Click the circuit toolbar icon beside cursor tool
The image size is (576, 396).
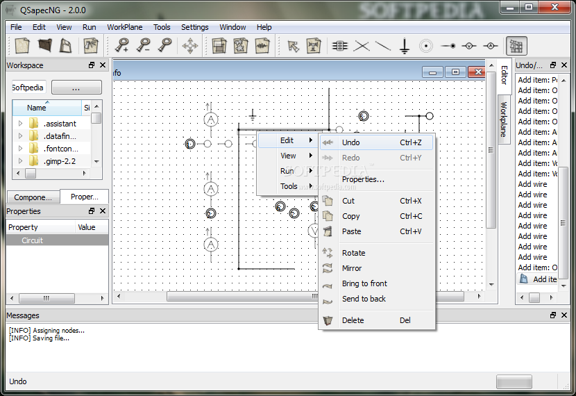[314, 46]
